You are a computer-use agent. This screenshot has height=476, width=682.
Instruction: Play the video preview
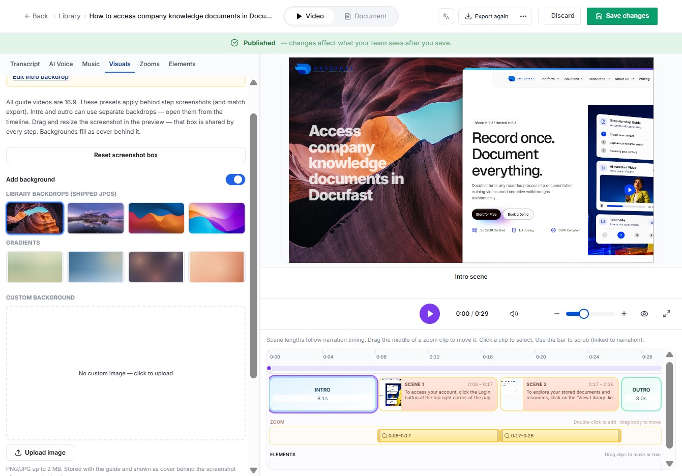[x=430, y=314]
